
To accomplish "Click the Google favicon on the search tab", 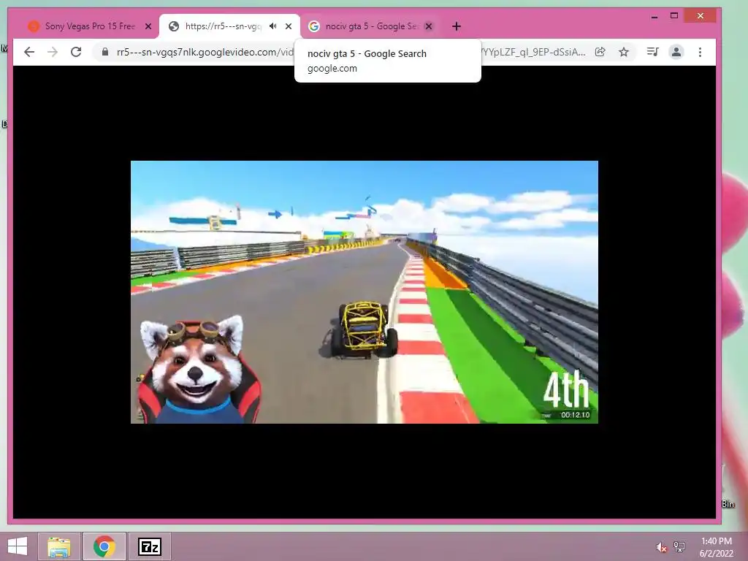I will [313, 26].
